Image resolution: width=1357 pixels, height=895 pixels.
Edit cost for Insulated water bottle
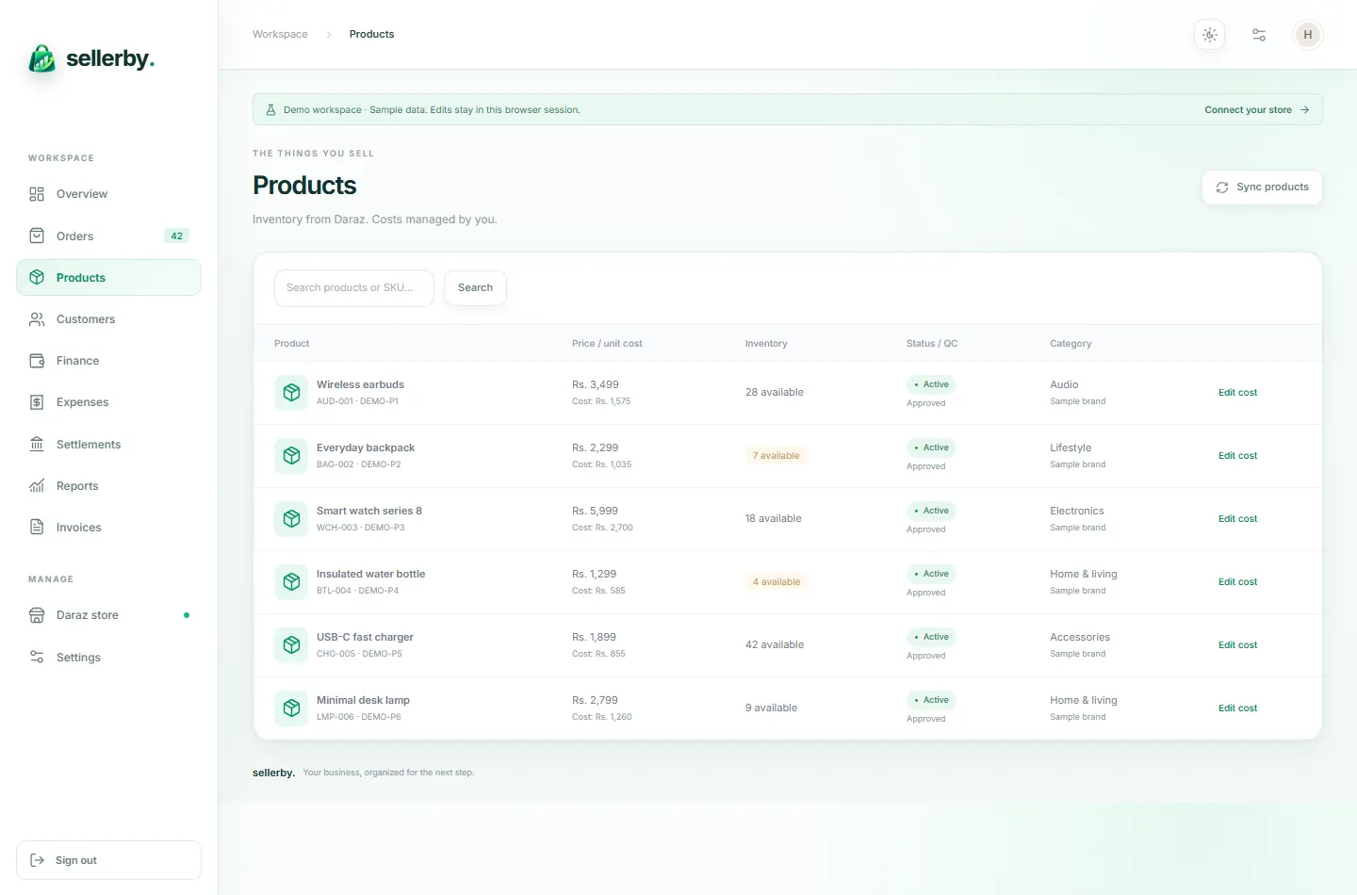1237,582
